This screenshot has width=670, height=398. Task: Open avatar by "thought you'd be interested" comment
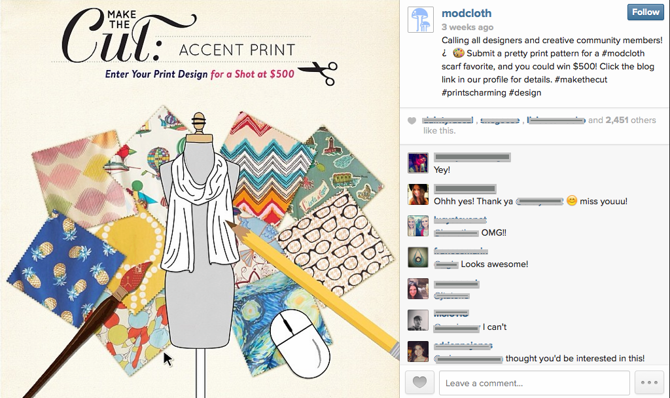(x=418, y=352)
